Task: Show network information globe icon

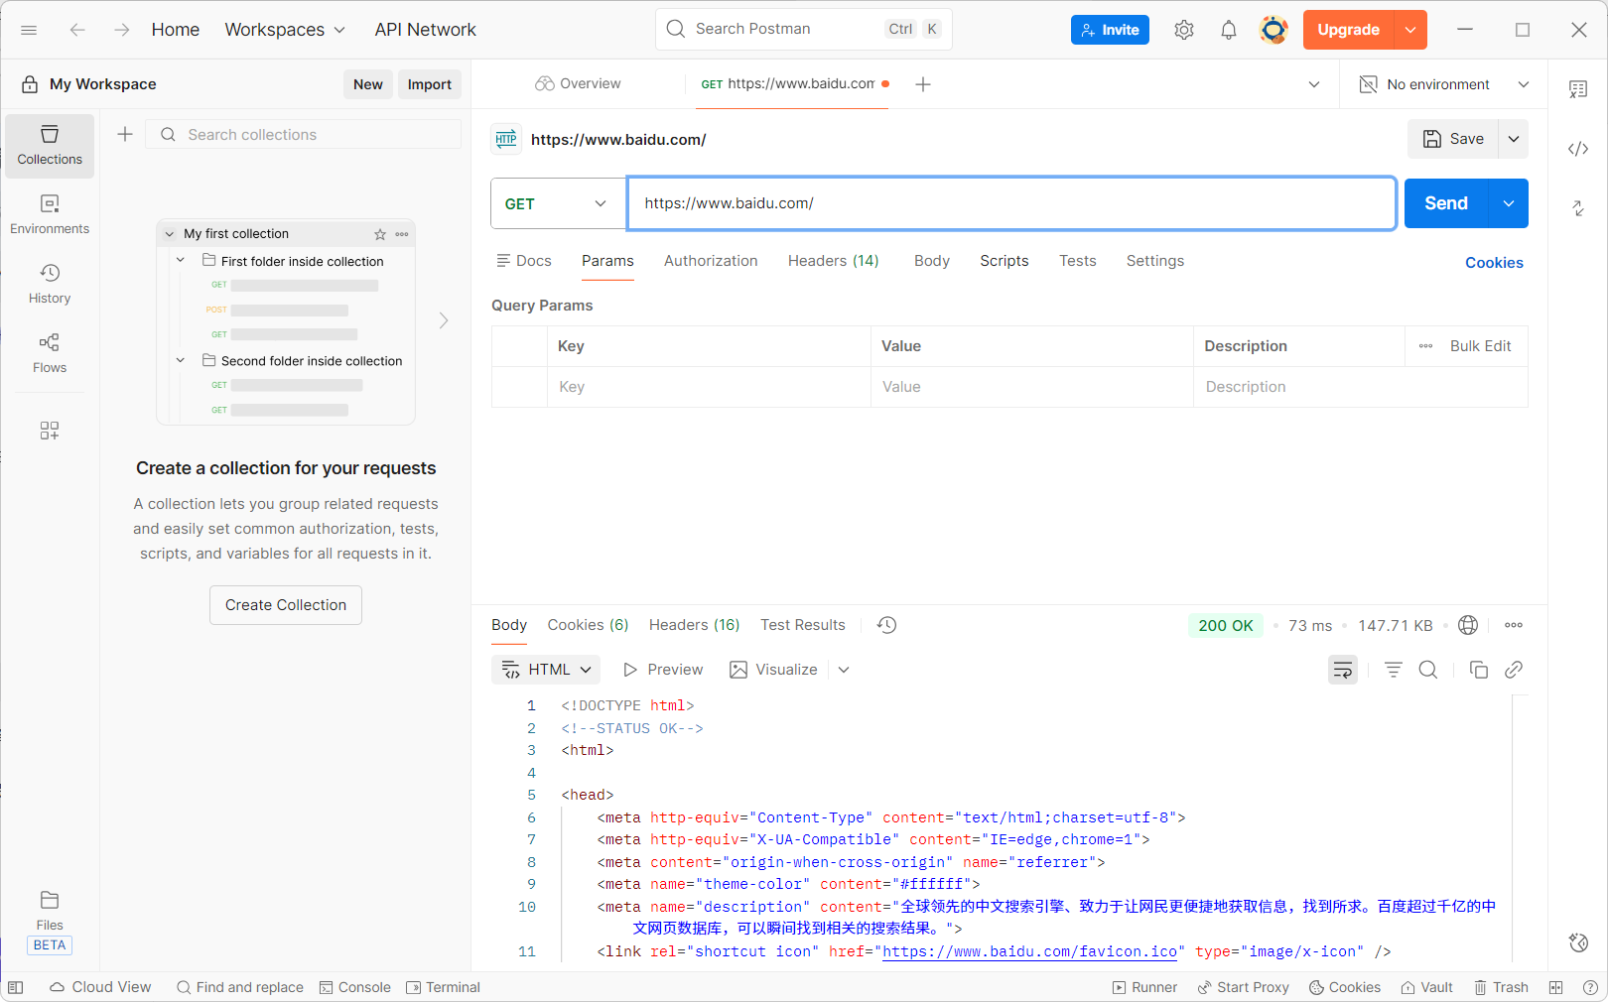Action: coord(1468,625)
